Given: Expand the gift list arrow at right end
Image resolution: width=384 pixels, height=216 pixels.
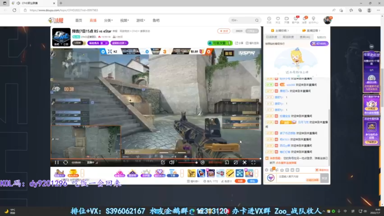Looking at the screenshot, I should tap(256, 173).
